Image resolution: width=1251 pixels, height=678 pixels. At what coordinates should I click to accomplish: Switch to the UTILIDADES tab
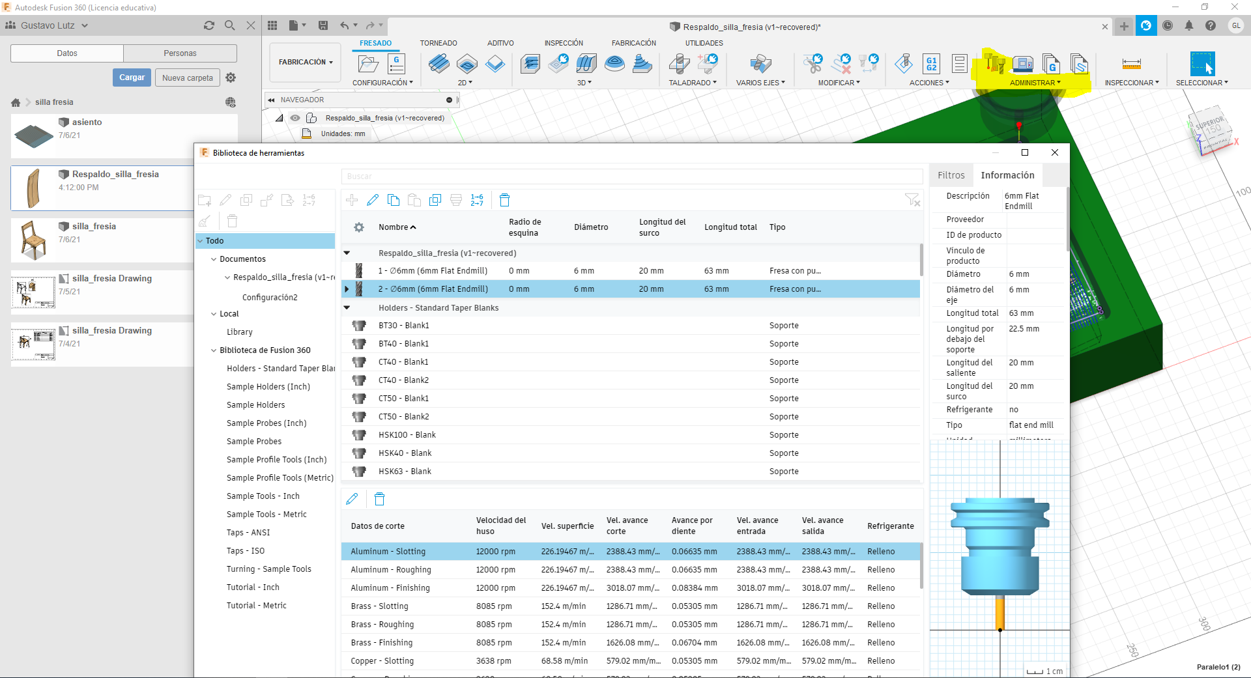point(704,43)
